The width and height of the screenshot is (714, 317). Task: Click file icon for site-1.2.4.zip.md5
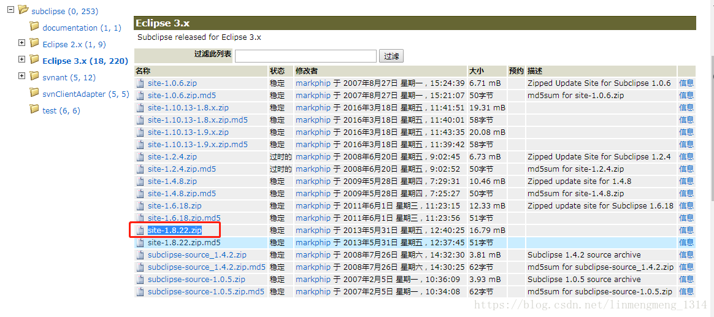tap(140, 169)
